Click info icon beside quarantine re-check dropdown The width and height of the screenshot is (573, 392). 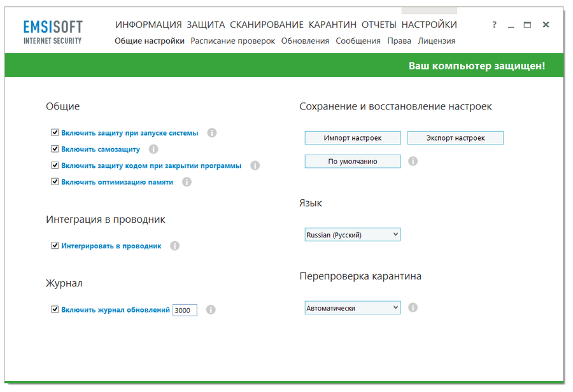(x=413, y=307)
